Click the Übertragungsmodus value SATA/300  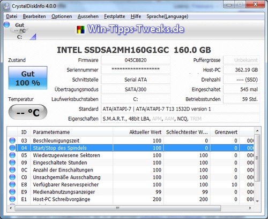pos(136,89)
